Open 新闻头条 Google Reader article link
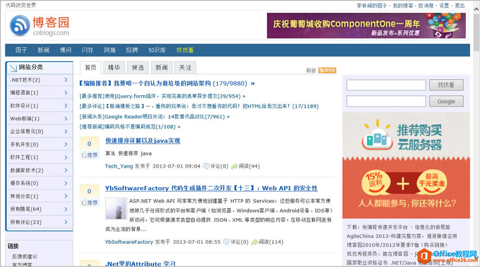480x267 pixels. tap(155, 117)
